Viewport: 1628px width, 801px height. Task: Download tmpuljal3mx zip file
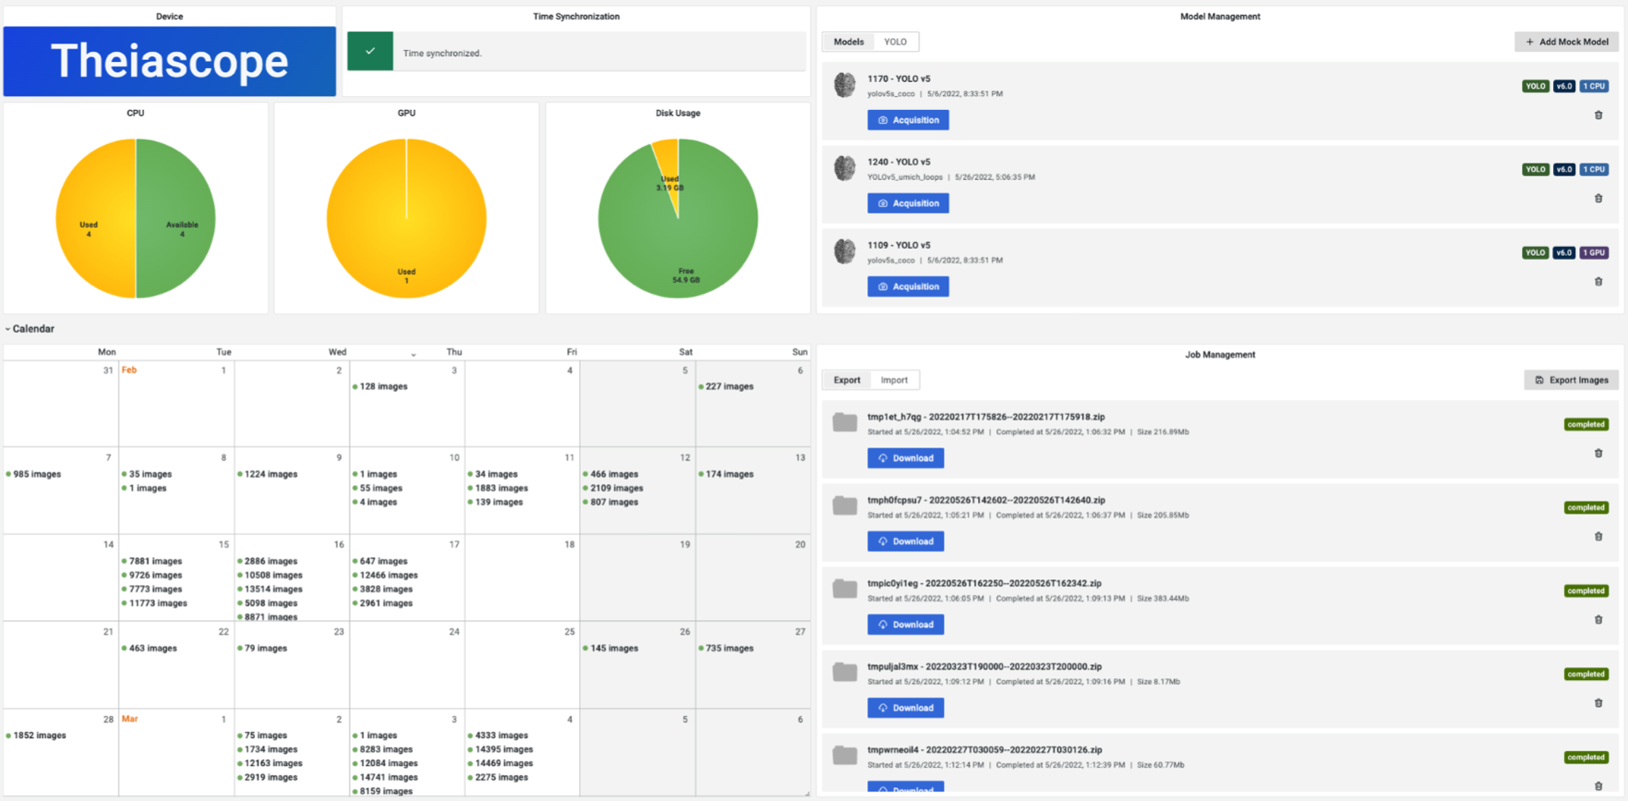point(906,708)
